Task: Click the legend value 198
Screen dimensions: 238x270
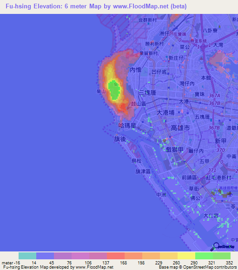Action: (141, 263)
